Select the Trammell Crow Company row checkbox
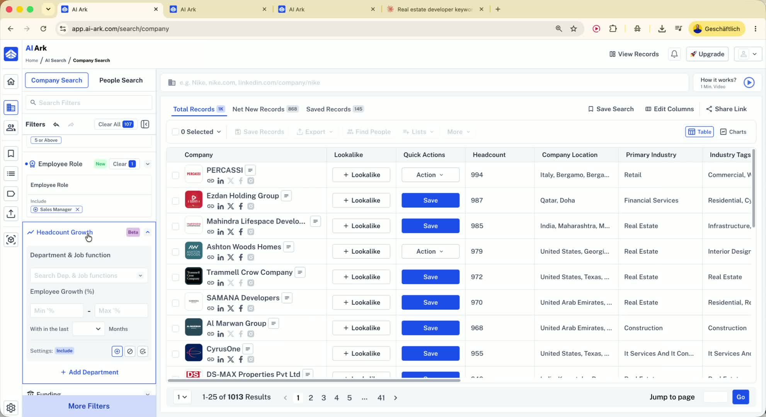The height and width of the screenshot is (417, 766). click(175, 277)
